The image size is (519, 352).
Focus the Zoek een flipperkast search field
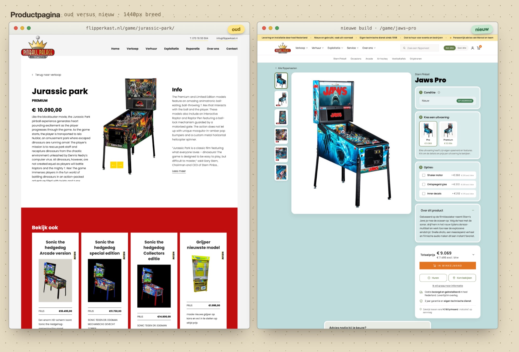tap(420, 48)
